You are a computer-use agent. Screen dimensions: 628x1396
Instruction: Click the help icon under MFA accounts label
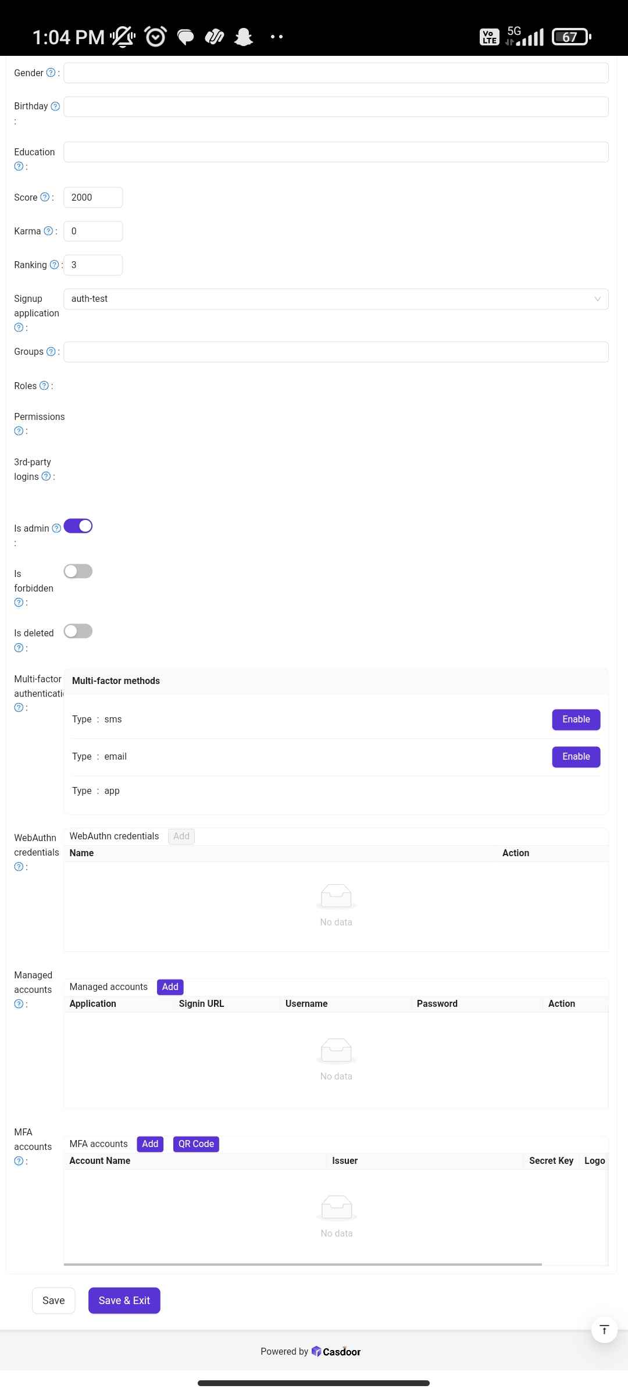click(x=19, y=1161)
